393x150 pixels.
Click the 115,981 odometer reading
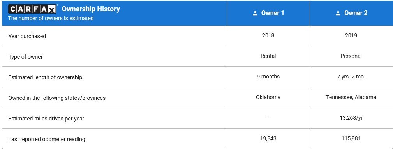(351, 138)
